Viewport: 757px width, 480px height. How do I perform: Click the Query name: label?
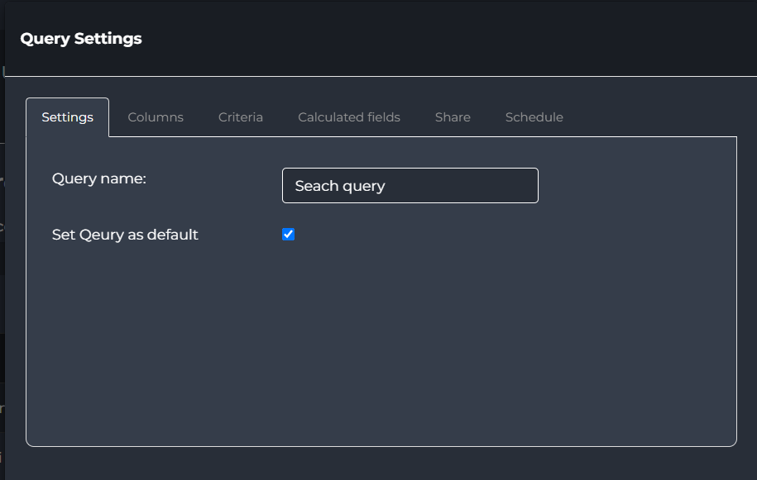[99, 178]
